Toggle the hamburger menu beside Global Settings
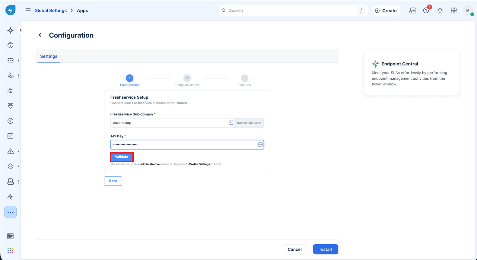Screen dimensions: 477x260 (x=28, y=10)
